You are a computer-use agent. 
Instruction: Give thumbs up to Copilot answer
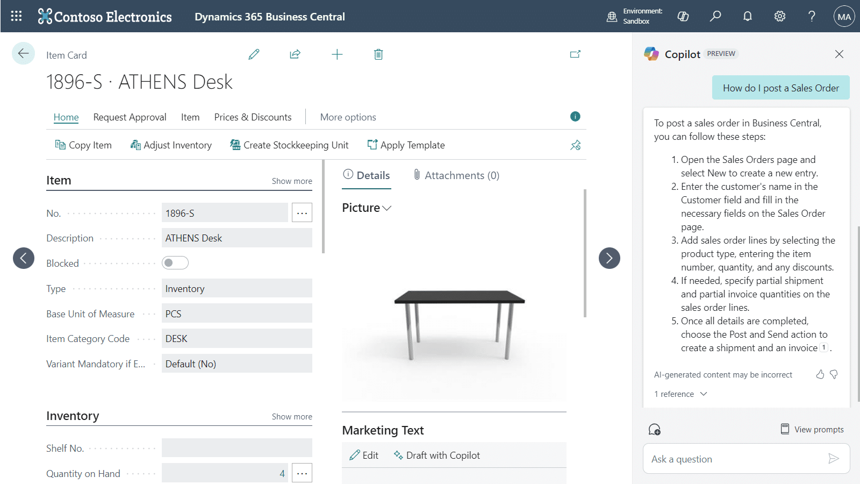coord(820,374)
